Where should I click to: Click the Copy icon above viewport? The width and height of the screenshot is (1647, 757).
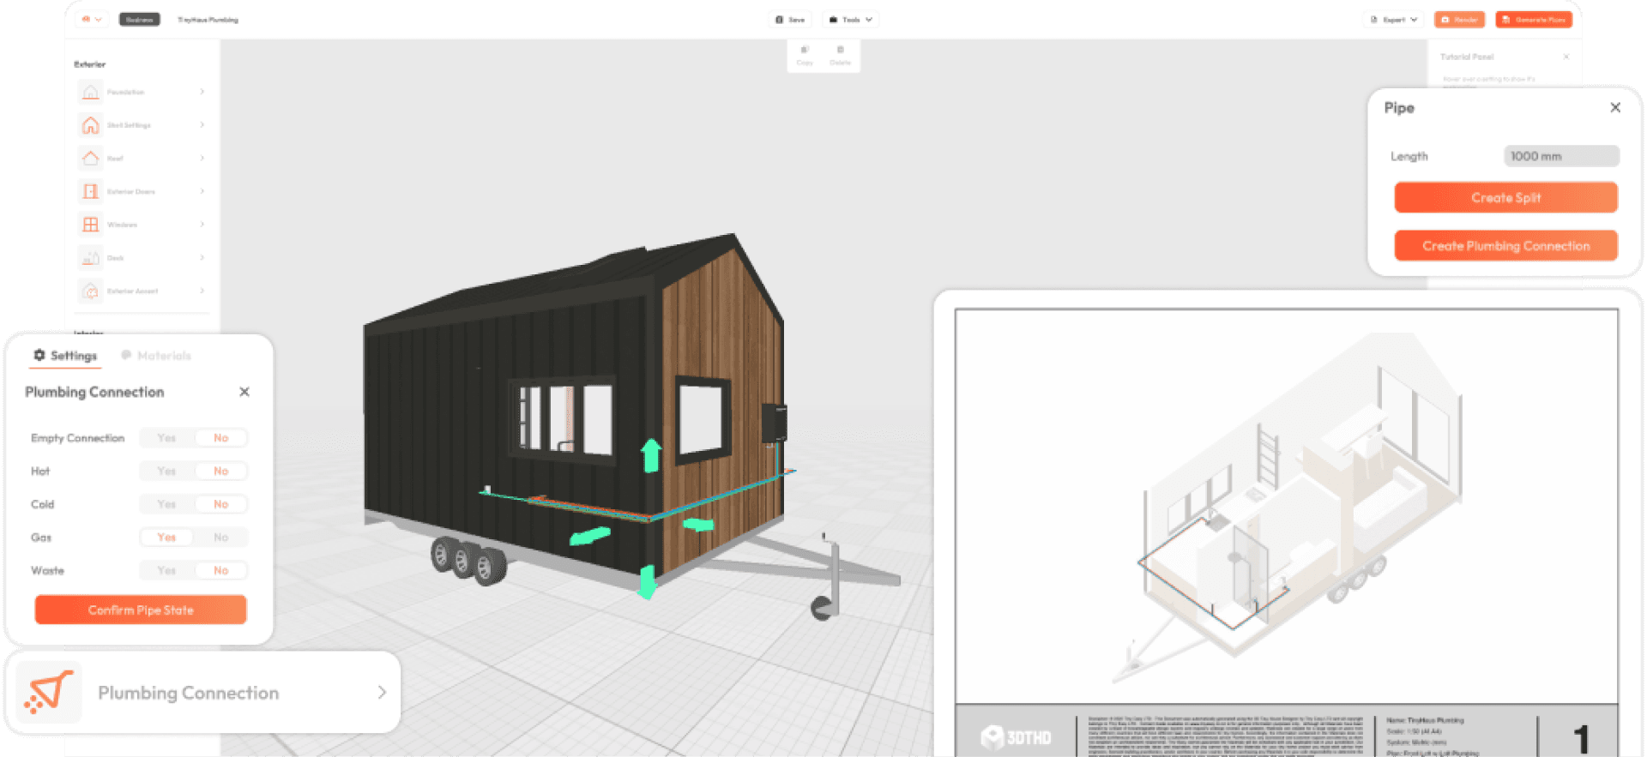tap(805, 50)
